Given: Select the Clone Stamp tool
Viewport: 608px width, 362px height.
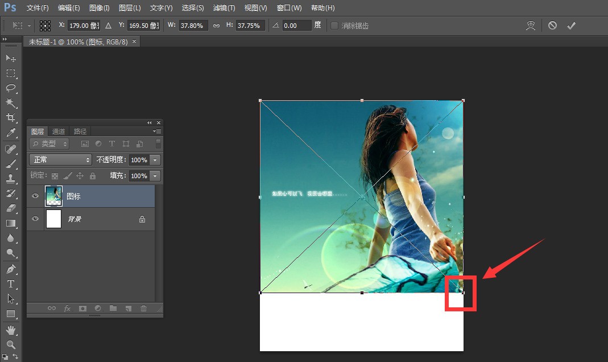Looking at the screenshot, I should click(10, 179).
